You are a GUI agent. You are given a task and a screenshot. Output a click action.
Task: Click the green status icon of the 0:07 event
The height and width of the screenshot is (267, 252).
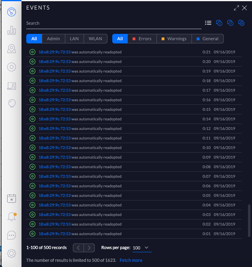(32, 176)
